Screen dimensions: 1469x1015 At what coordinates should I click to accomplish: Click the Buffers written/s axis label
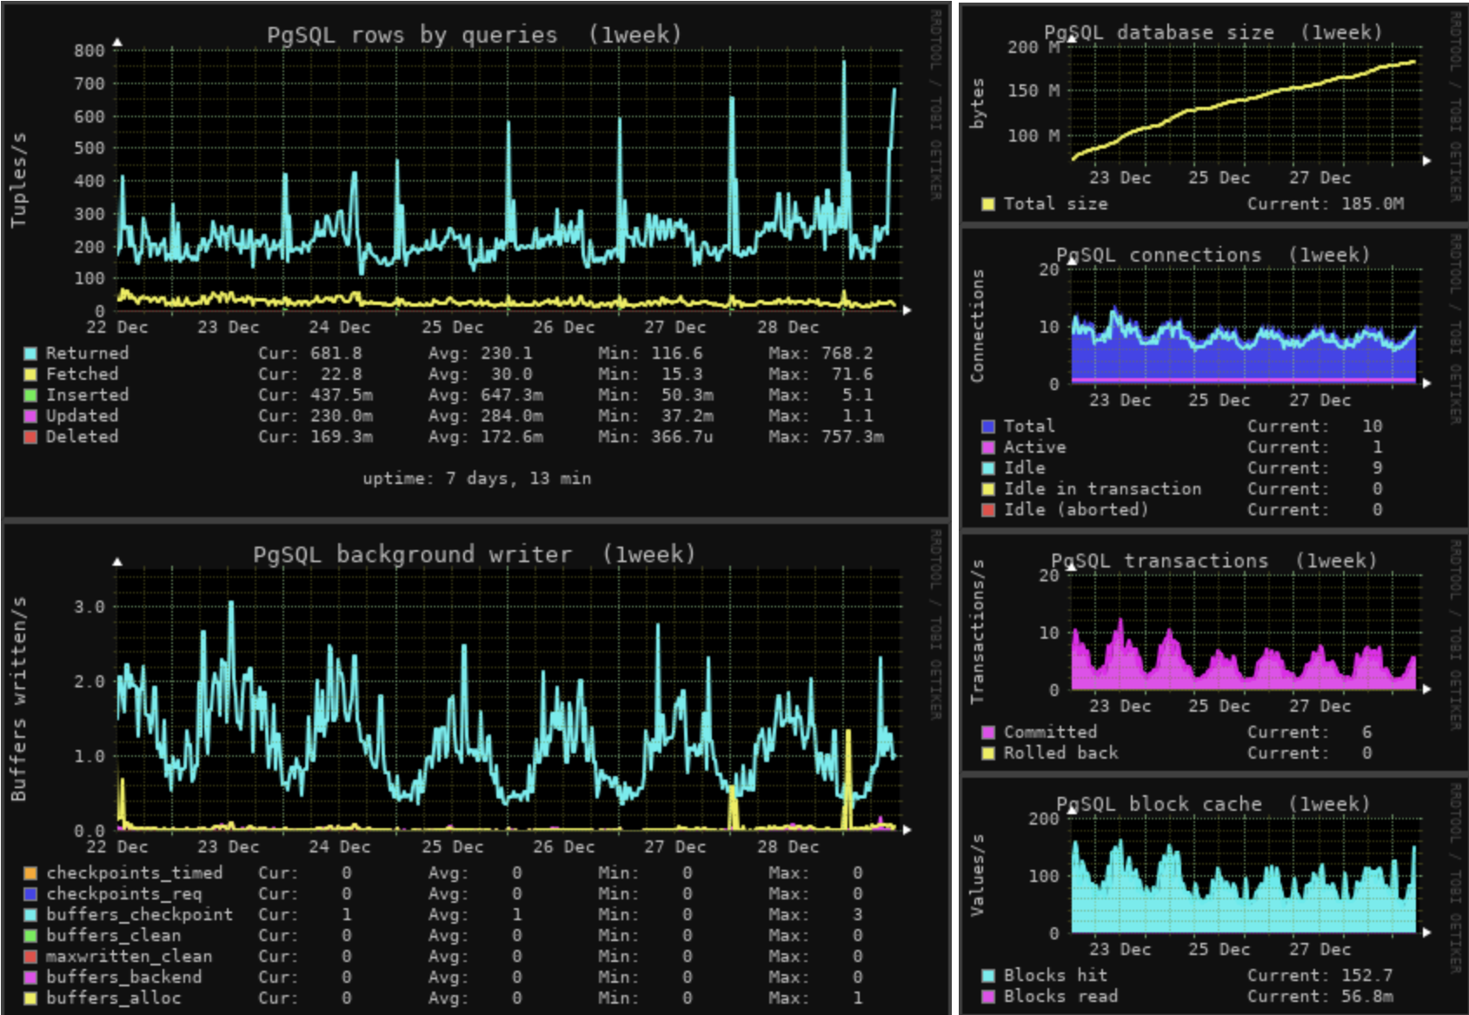click(18, 700)
